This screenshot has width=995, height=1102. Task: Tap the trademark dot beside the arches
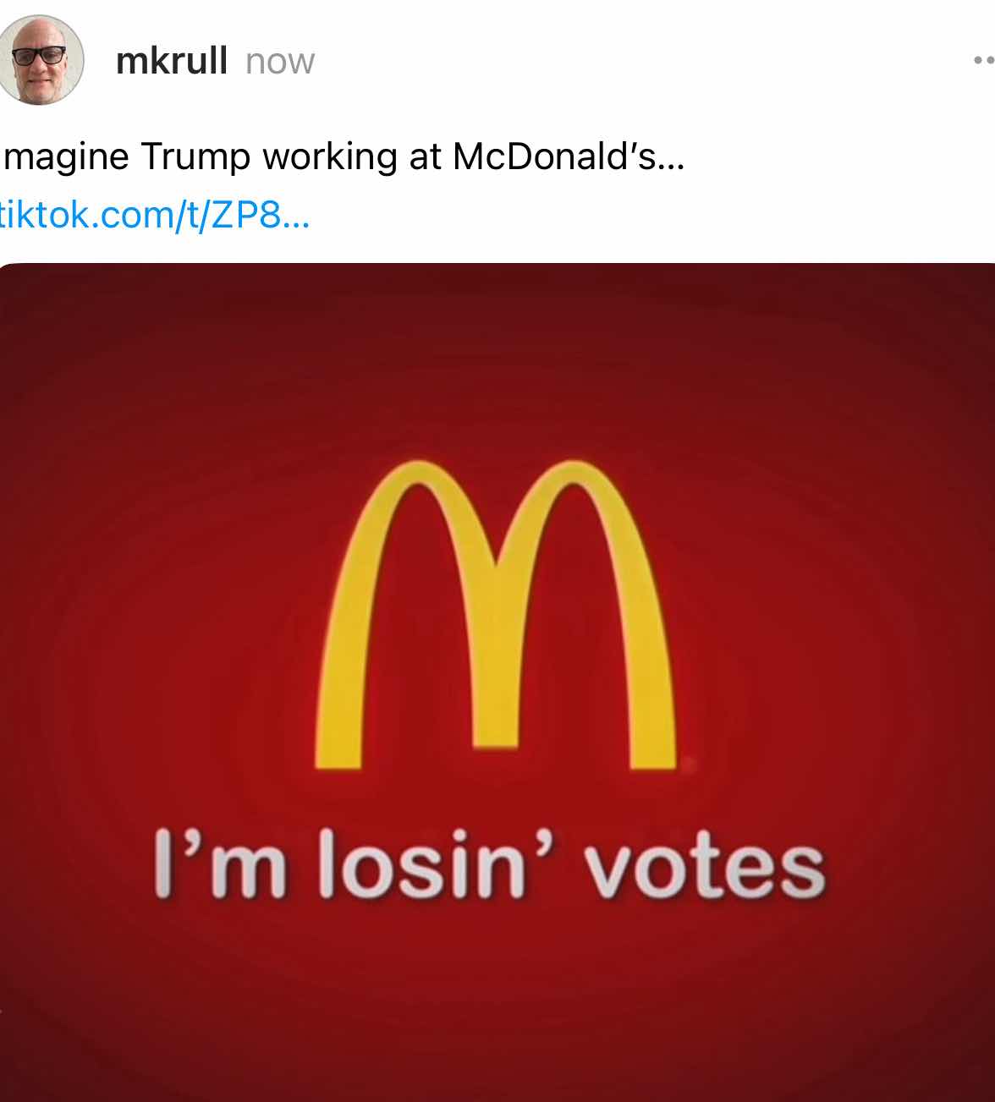tap(689, 765)
